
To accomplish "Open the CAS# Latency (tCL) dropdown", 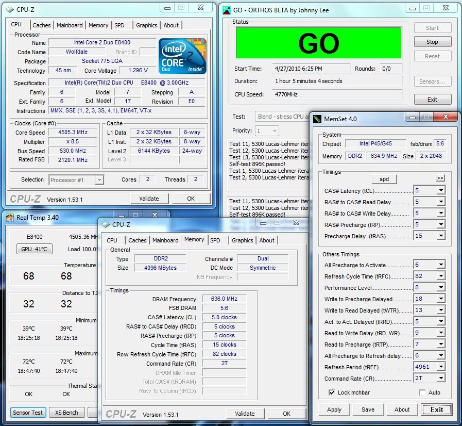I will pyautogui.click(x=441, y=191).
